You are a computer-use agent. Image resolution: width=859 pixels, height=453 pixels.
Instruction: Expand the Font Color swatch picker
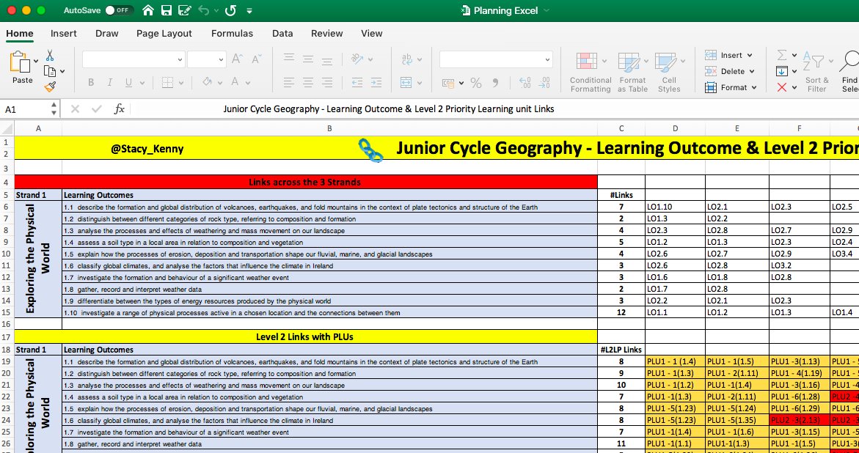(x=246, y=82)
